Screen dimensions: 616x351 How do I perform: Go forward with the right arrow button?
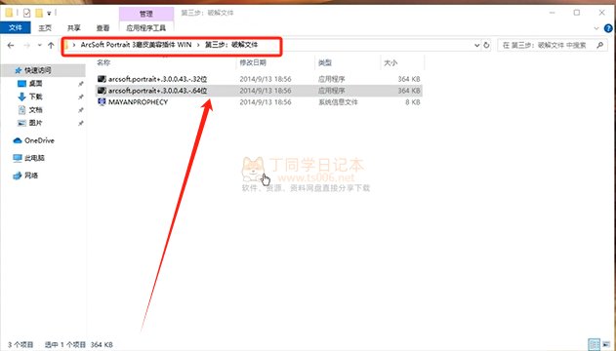pyautogui.click(x=26, y=46)
